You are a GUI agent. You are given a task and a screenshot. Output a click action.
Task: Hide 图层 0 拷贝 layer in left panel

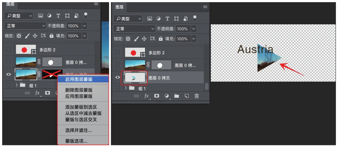tap(8, 74)
